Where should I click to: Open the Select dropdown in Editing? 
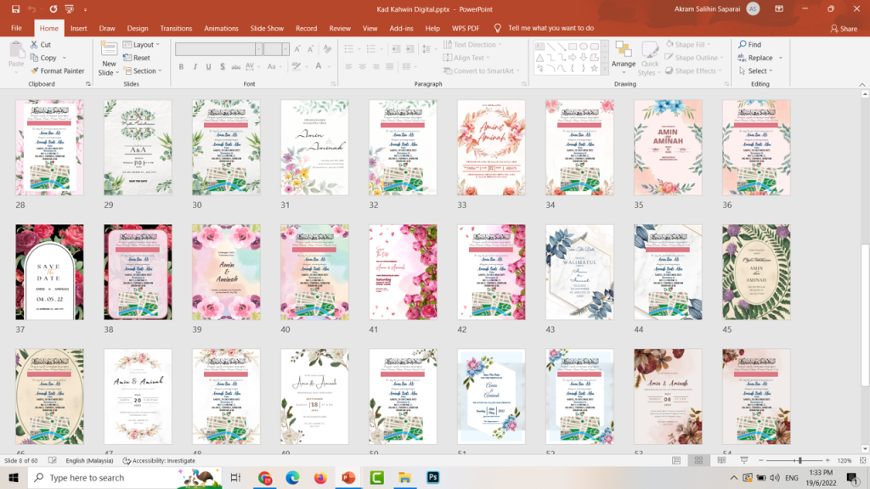755,71
